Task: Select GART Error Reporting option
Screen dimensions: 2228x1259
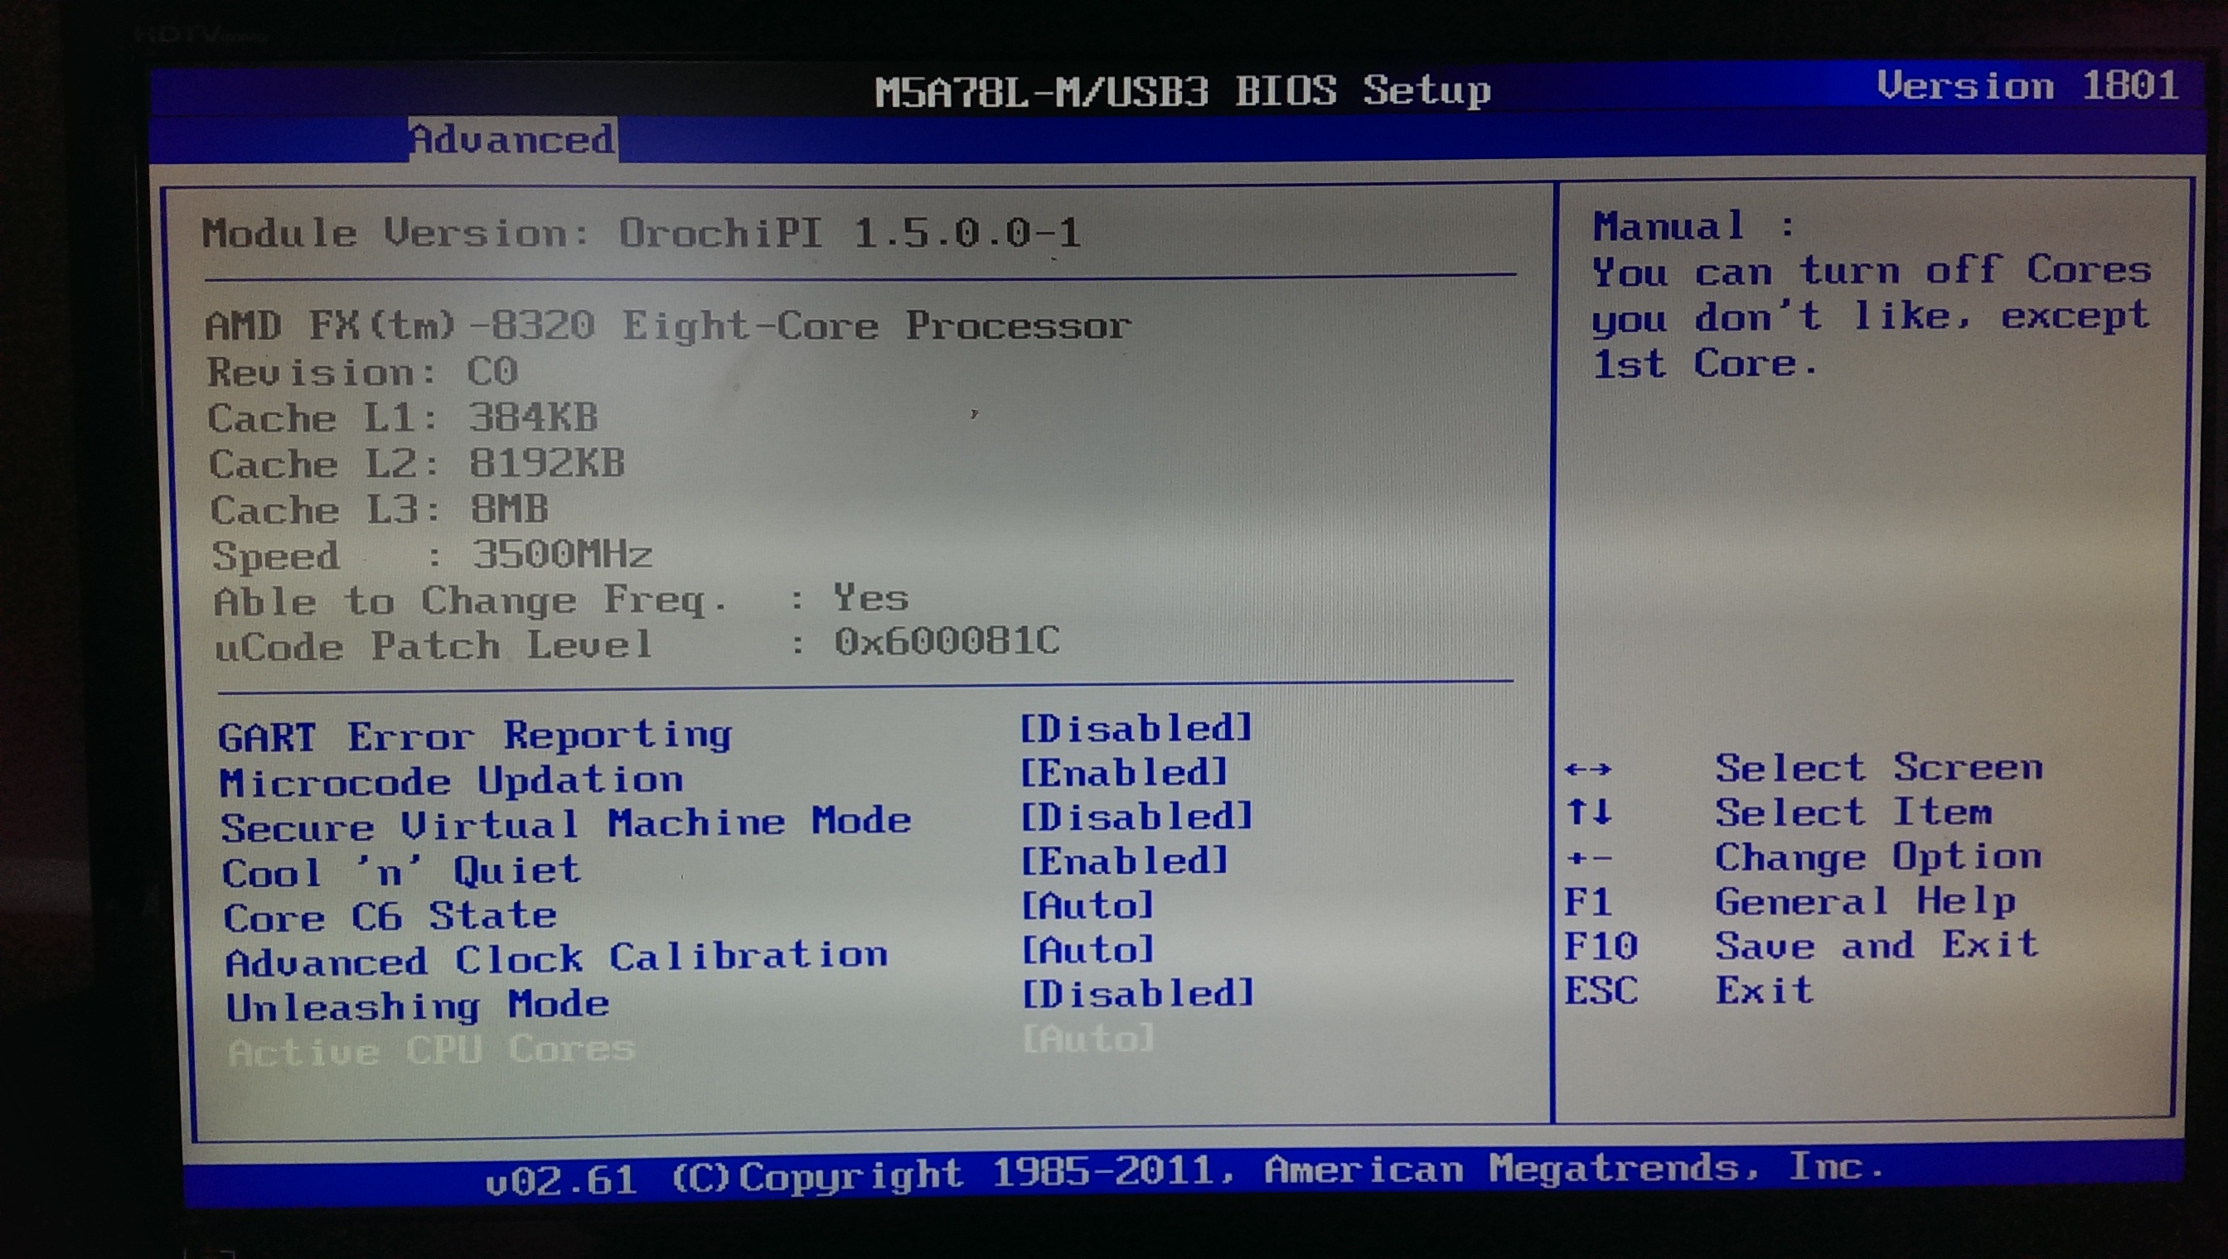Action: click(474, 736)
